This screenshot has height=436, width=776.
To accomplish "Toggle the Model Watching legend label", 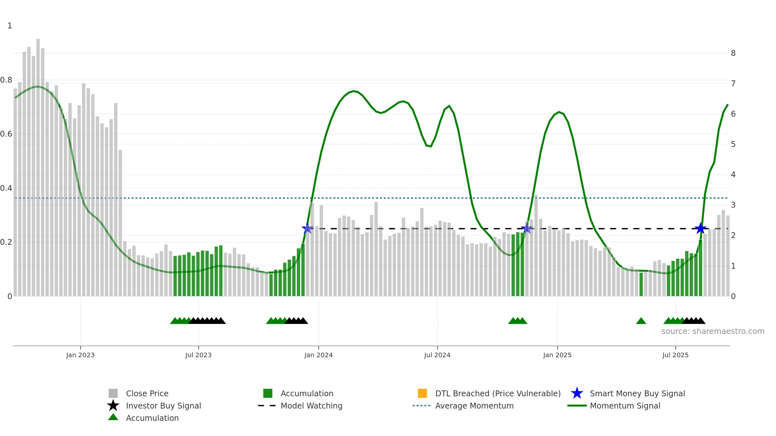I will 311,406.
